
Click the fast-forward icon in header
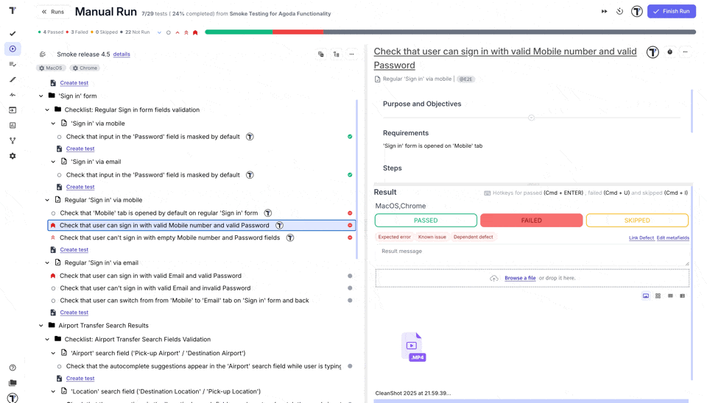click(604, 12)
